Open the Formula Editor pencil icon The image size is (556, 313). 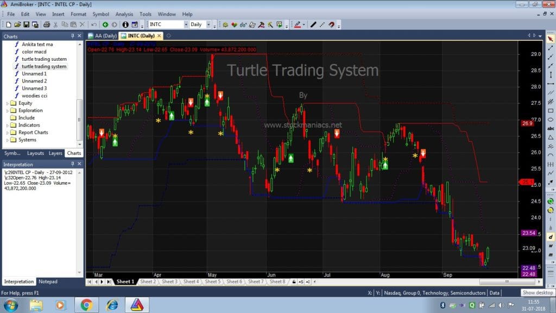pos(252,24)
